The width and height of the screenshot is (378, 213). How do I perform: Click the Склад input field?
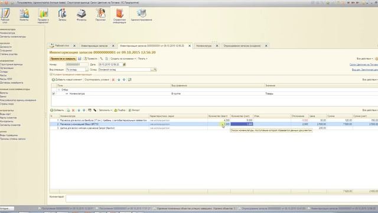coord(125,70)
